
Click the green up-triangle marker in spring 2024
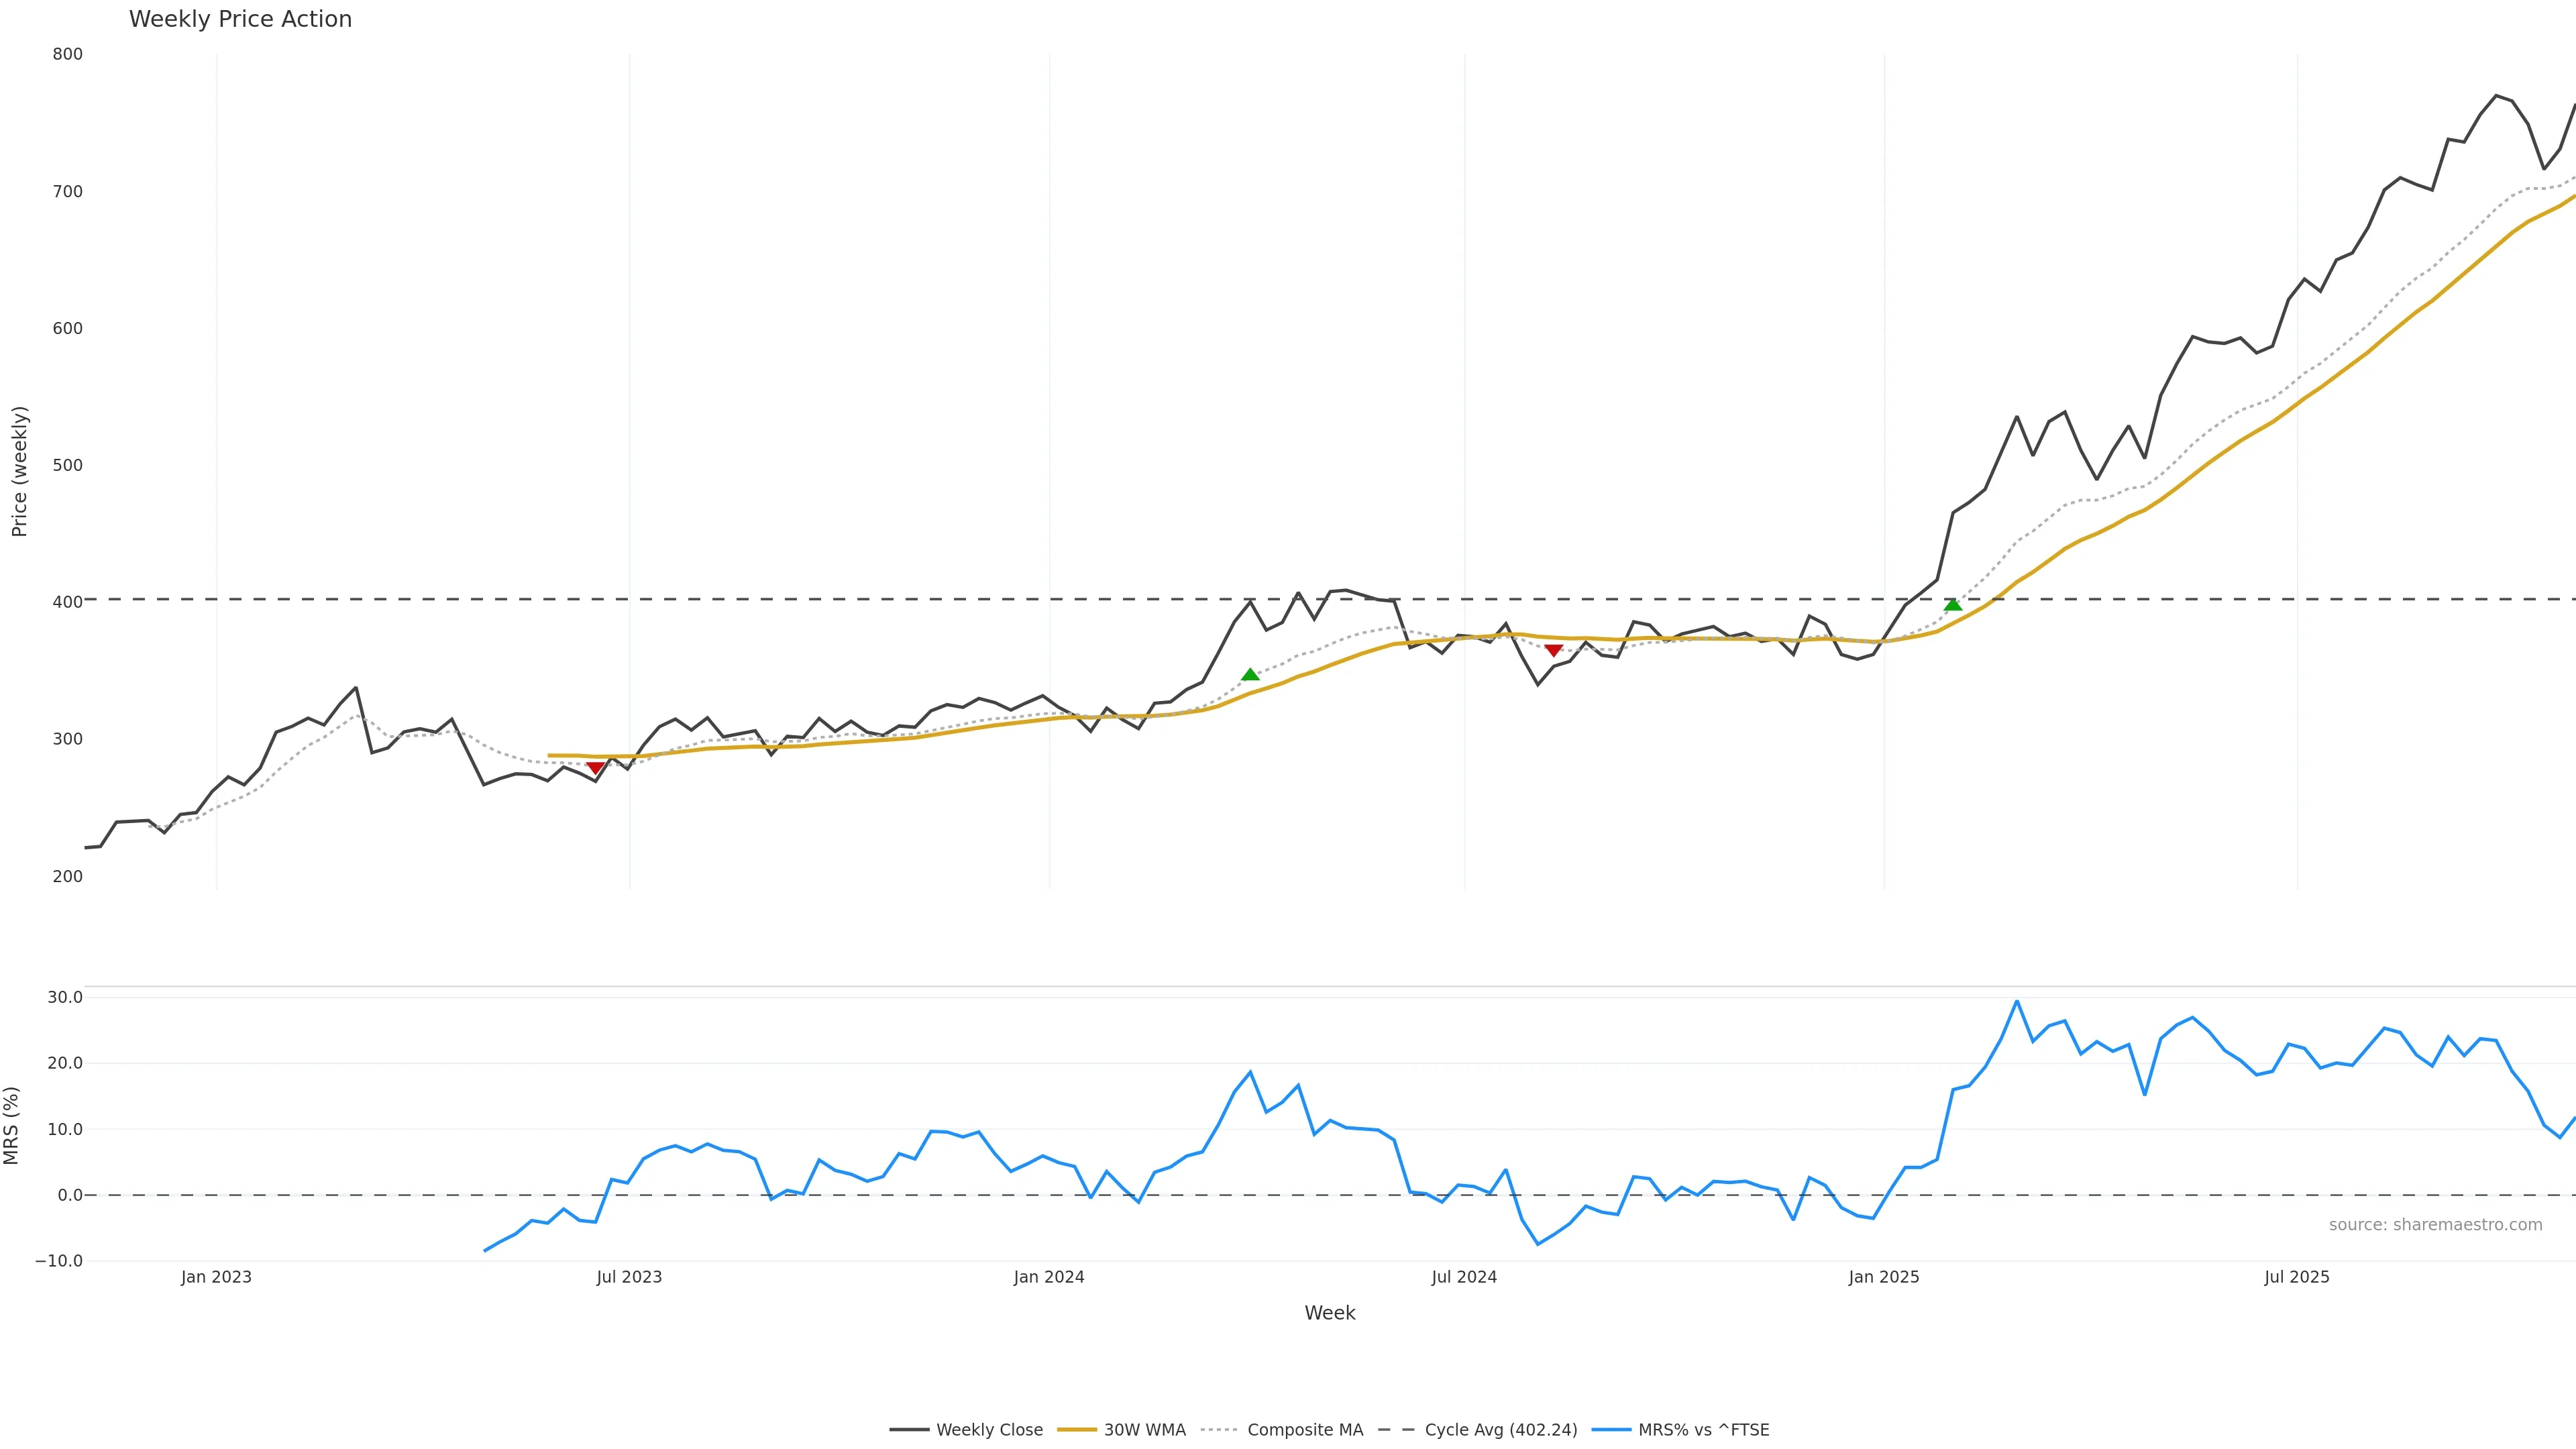pos(1250,675)
